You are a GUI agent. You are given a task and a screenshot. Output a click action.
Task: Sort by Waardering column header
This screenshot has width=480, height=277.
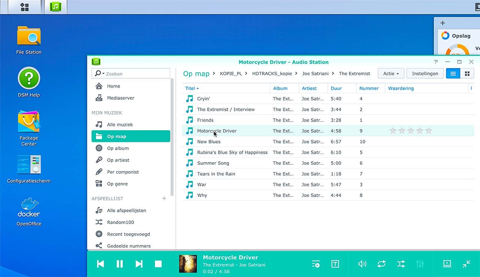427,88
